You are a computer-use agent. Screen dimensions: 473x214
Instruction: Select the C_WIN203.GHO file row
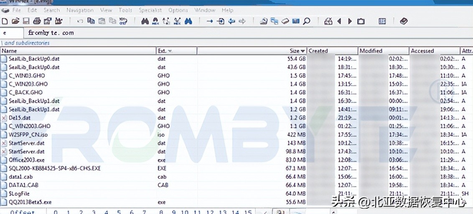[237, 84]
